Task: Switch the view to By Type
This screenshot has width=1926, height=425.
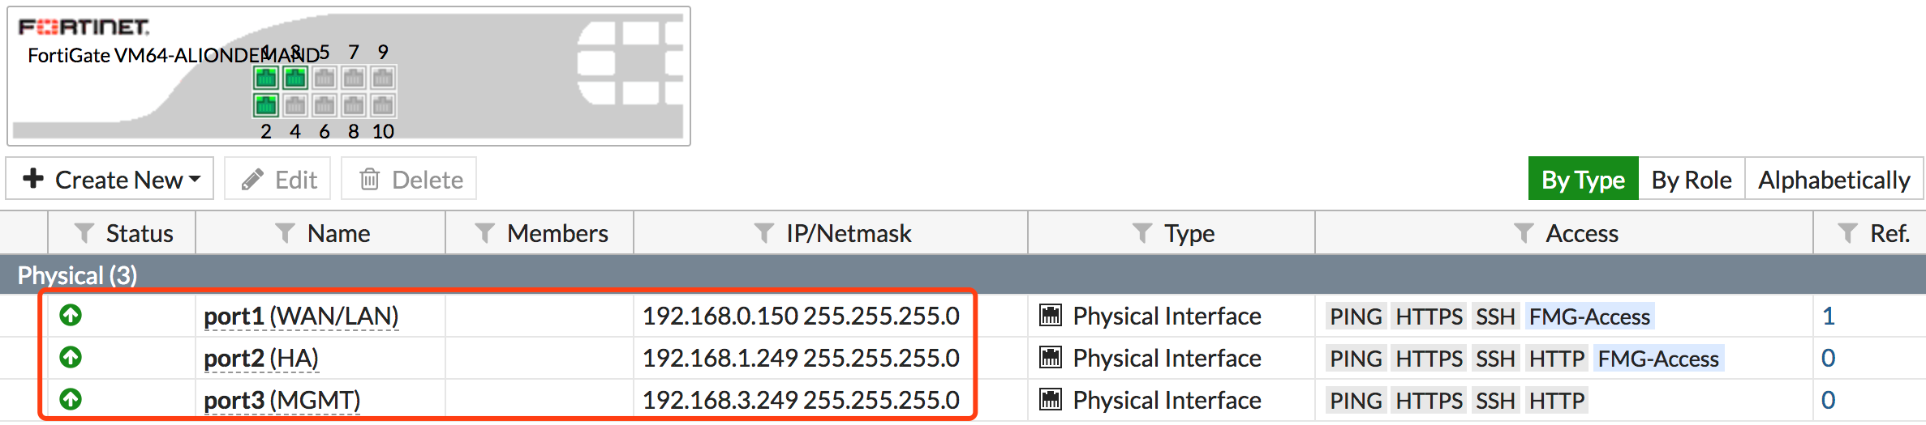Action: click(x=1583, y=179)
